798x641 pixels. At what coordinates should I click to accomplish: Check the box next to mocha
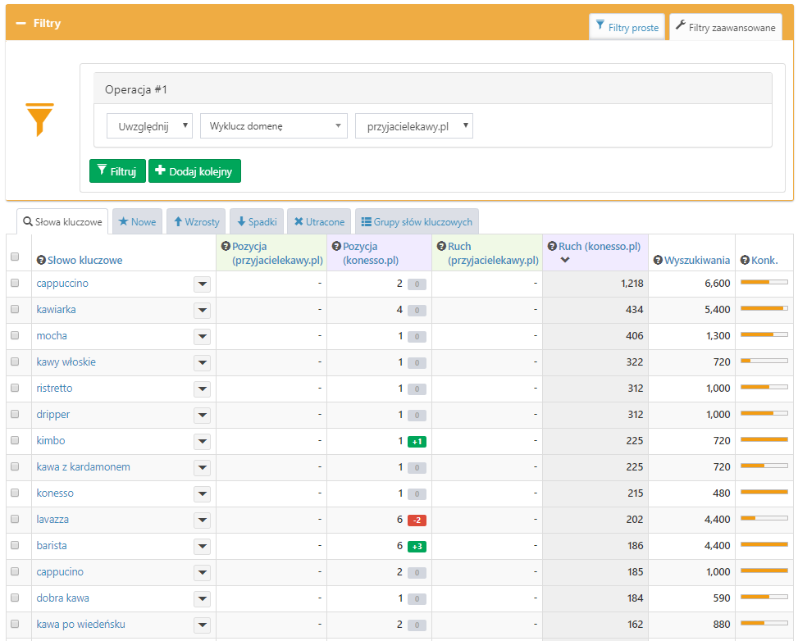[x=15, y=335]
